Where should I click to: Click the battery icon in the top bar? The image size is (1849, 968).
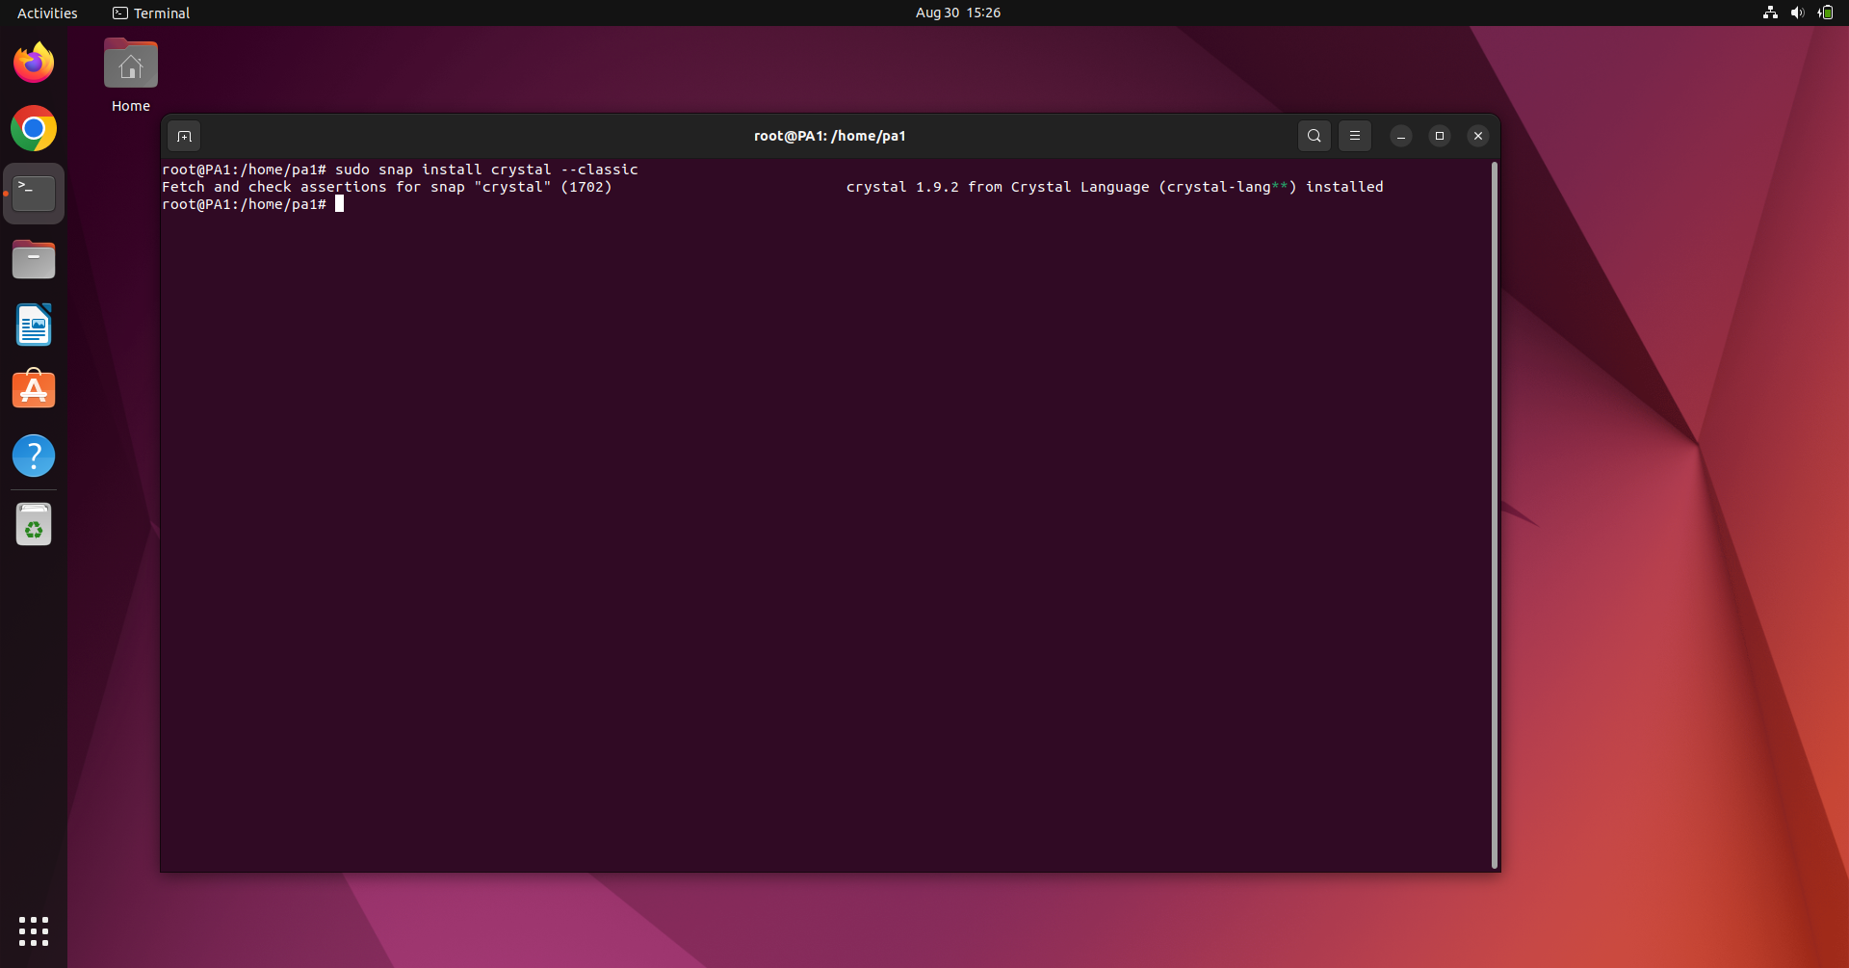[x=1825, y=13]
